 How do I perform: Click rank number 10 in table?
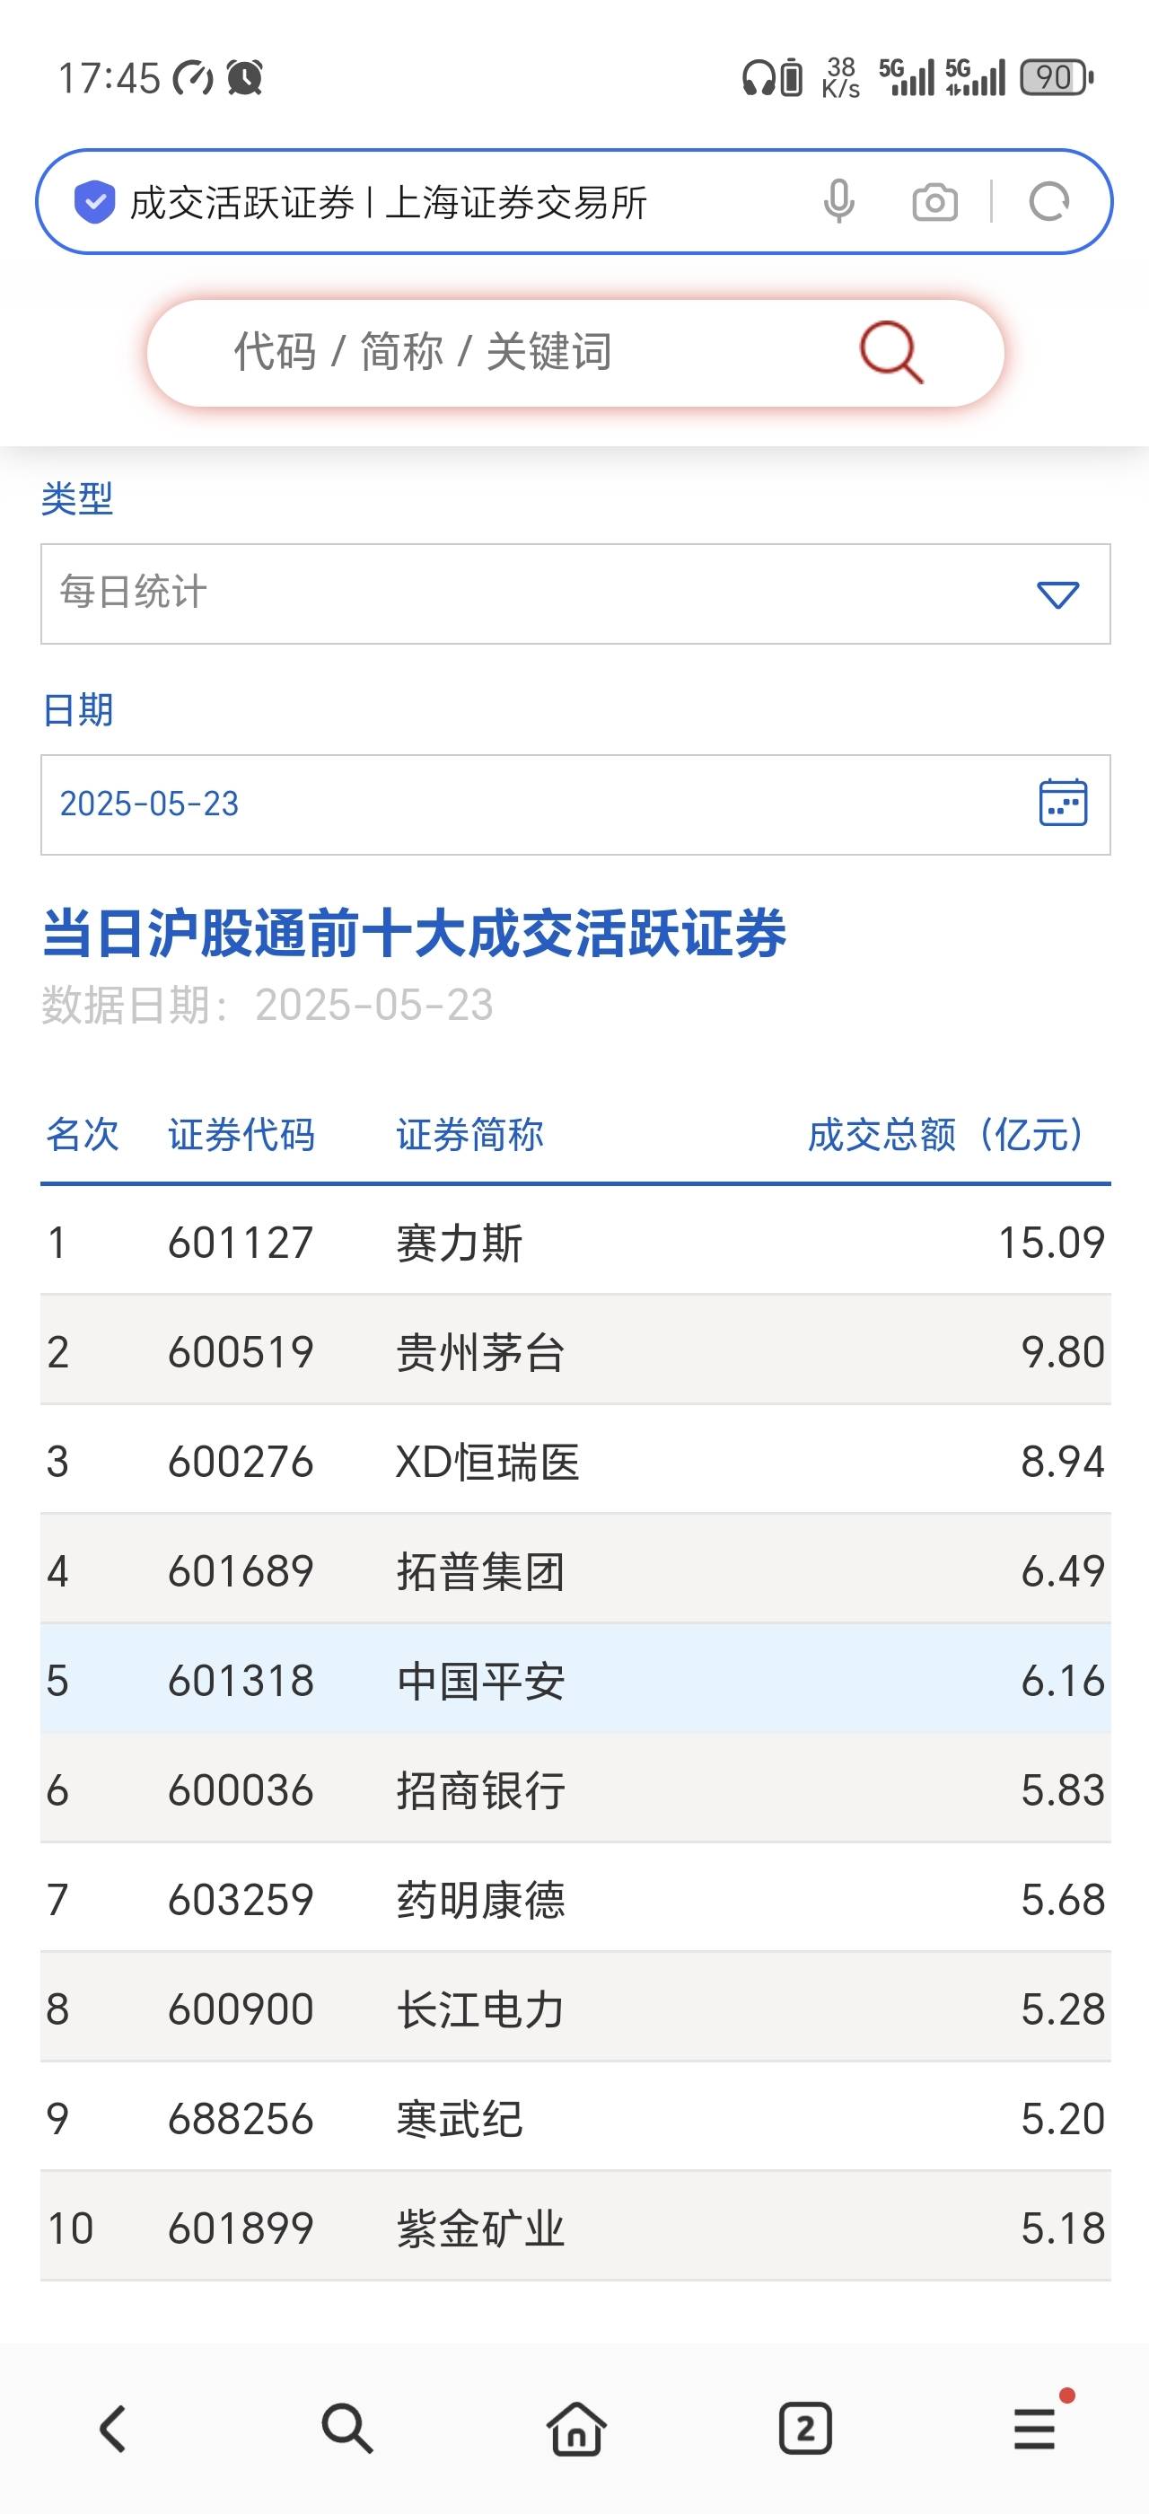pyautogui.click(x=70, y=2228)
